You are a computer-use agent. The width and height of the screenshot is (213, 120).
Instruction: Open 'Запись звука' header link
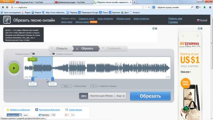(67, 22)
